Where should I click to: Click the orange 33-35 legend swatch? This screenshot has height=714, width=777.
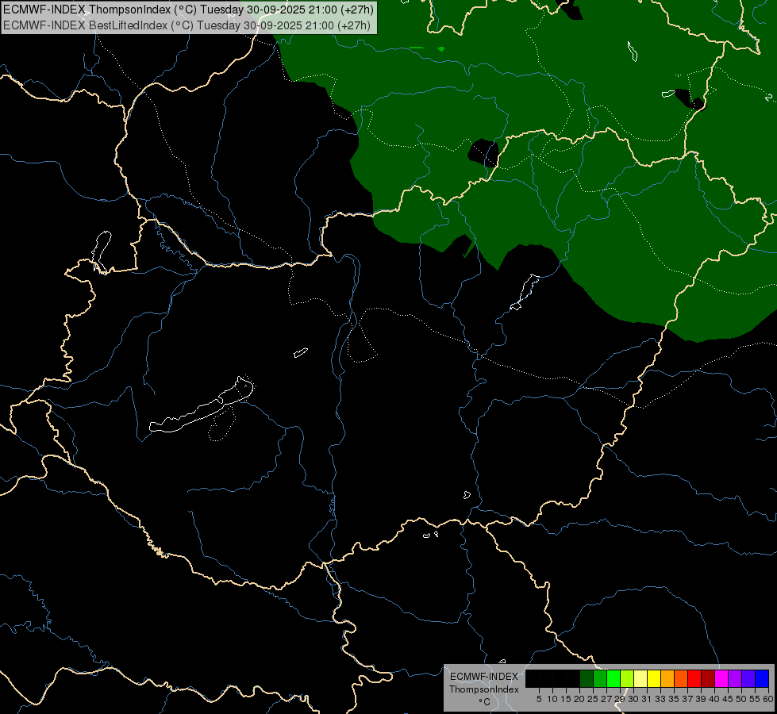(x=667, y=679)
